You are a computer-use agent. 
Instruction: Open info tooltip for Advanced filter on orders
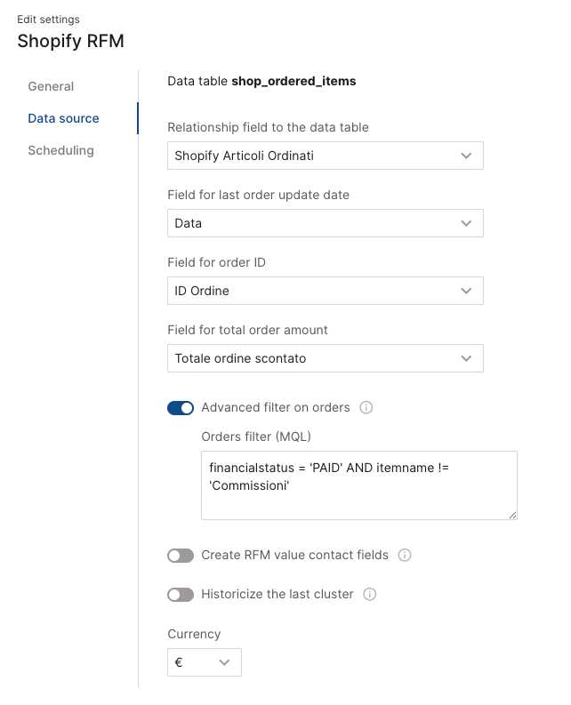[x=366, y=408]
